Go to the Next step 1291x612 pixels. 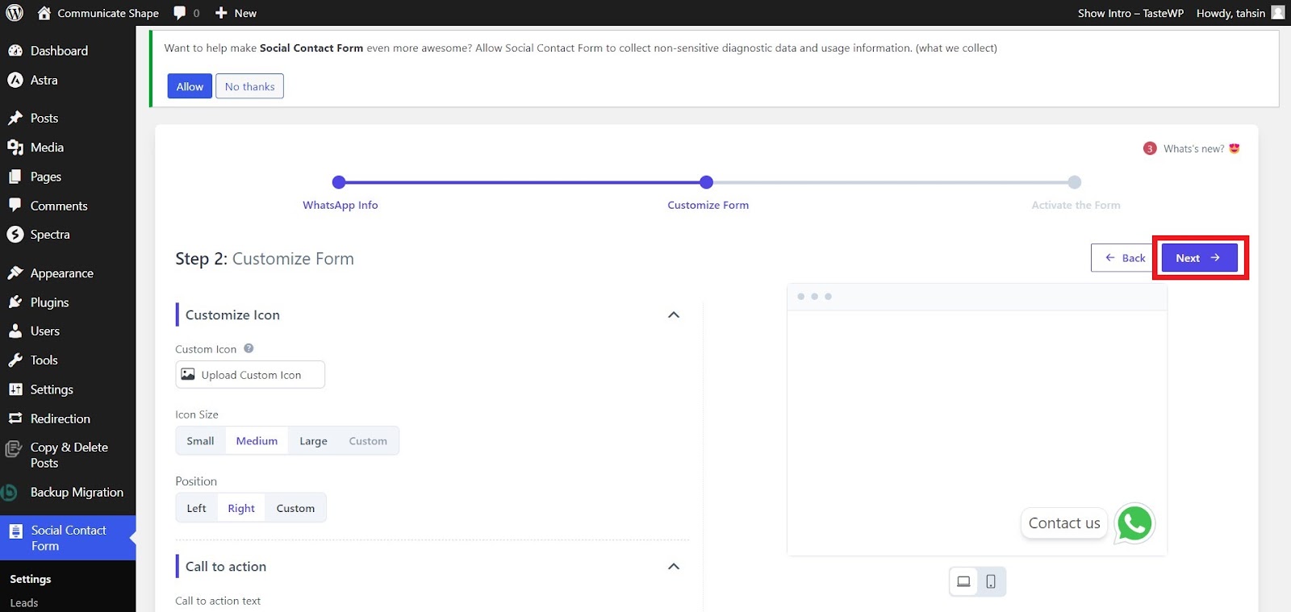click(x=1199, y=258)
